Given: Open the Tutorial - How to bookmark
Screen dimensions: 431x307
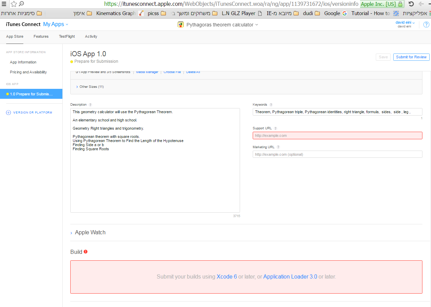Looking at the screenshot, I should click(x=375, y=13).
